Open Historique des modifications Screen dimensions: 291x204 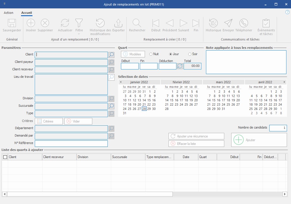pos(100,23)
